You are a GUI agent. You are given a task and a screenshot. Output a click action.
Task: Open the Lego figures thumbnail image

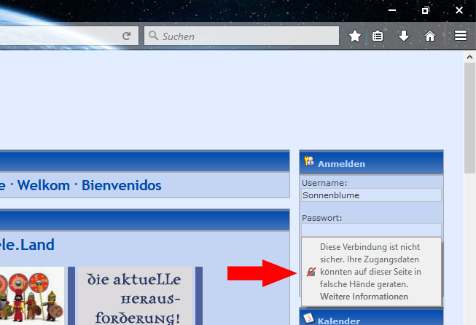[x=31, y=295]
